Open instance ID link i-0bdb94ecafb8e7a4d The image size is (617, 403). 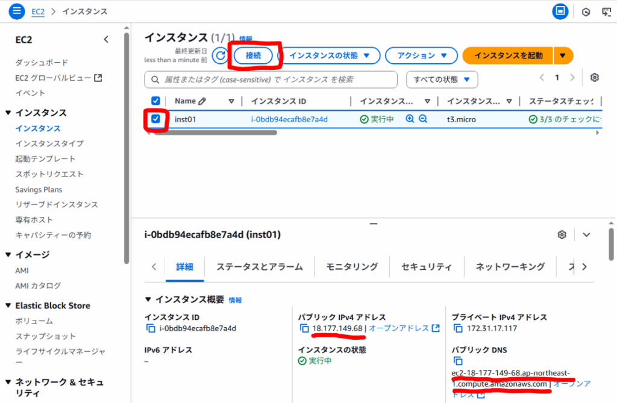click(x=289, y=119)
